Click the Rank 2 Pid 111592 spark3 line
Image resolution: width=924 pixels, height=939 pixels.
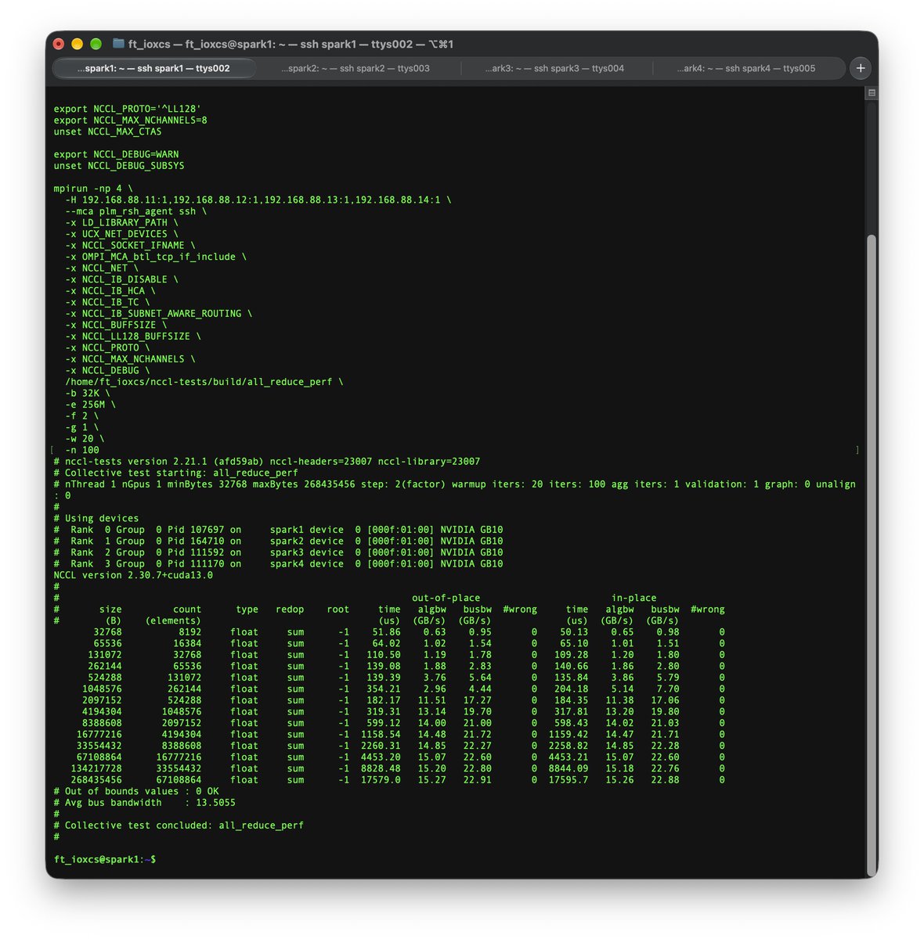click(x=279, y=552)
